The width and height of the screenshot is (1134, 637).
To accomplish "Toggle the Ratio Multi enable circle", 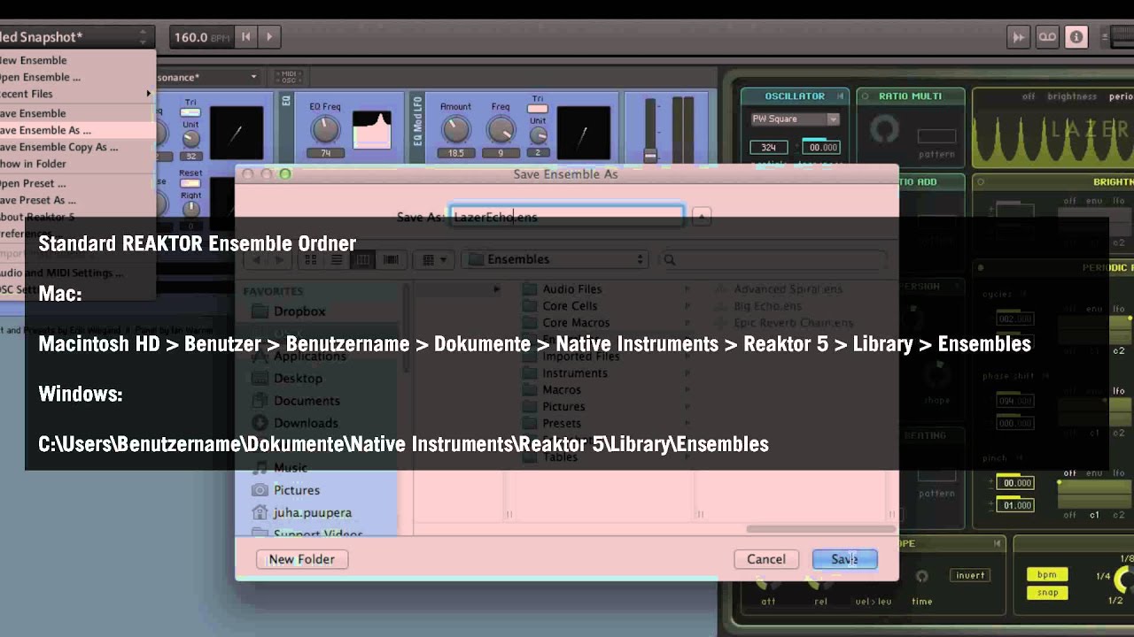I will (866, 96).
